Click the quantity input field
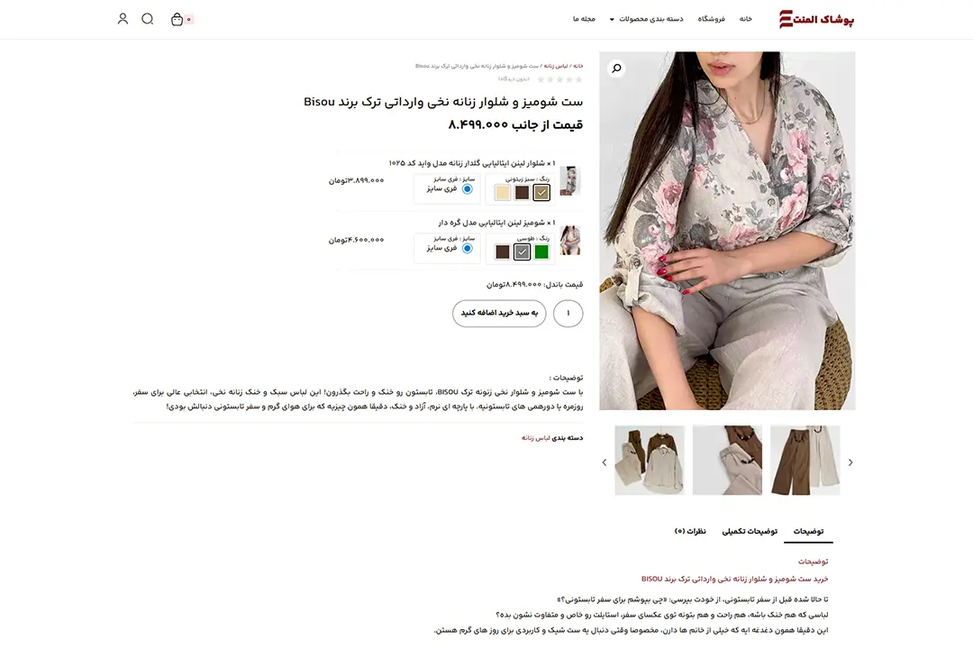 [568, 313]
